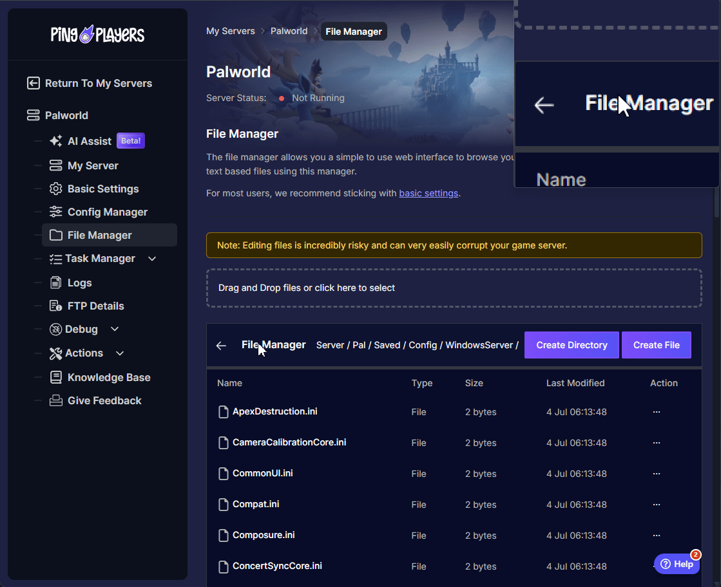The image size is (721, 587).
Task: Expand the Actions submenu chevron
Action: [x=120, y=353]
